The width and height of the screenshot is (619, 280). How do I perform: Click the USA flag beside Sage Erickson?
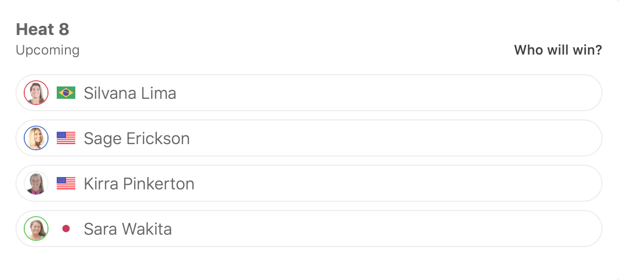66,138
